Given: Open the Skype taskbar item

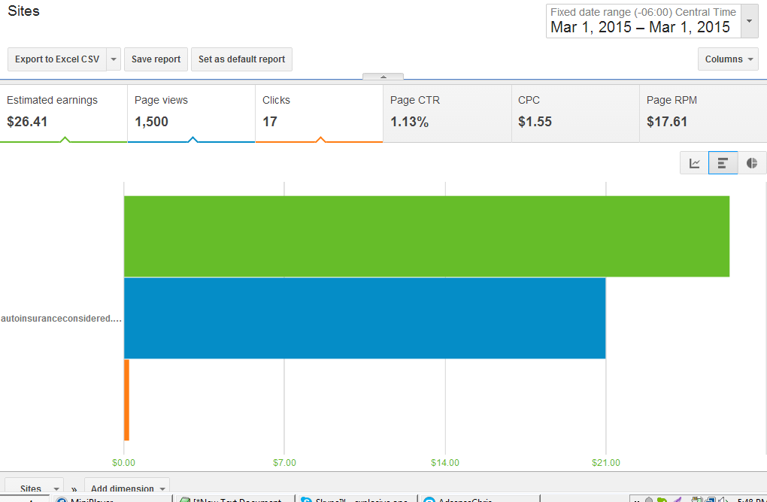Looking at the screenshot, I should (x=356, y=499).
